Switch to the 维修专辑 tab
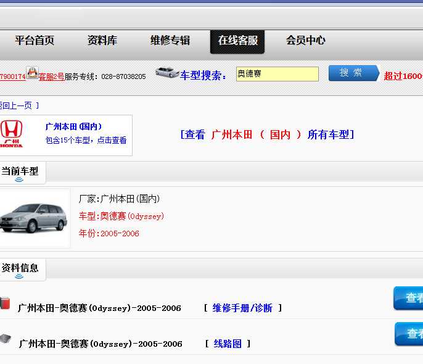 pos(170,41)
